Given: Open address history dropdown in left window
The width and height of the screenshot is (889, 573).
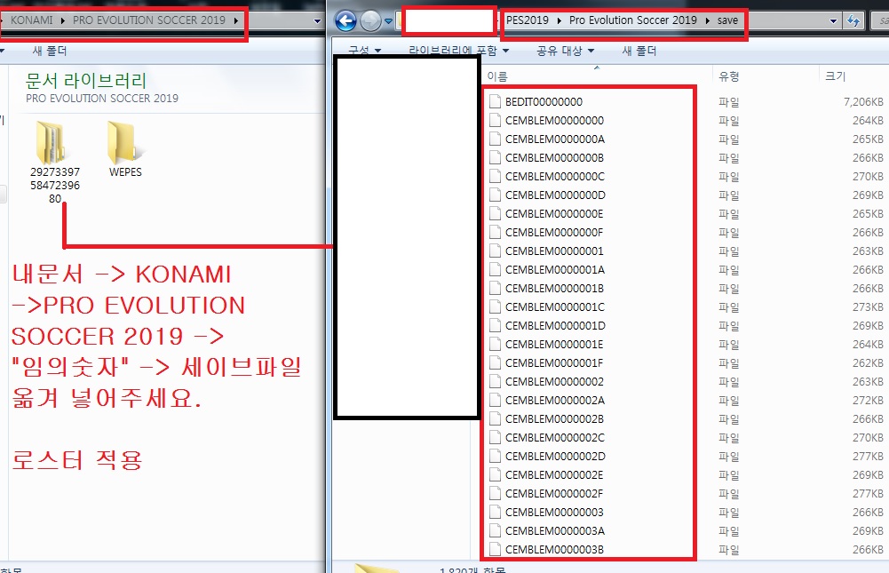Looking at the screenshot, I should pos(318,21).
